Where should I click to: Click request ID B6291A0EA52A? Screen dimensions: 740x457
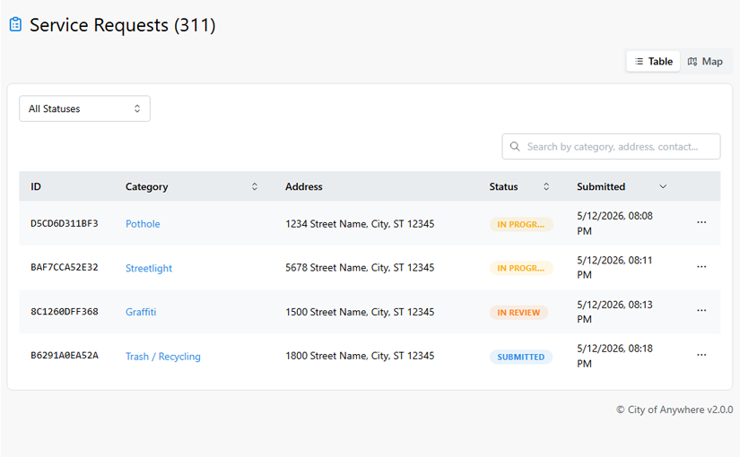[x=65, y=356]
